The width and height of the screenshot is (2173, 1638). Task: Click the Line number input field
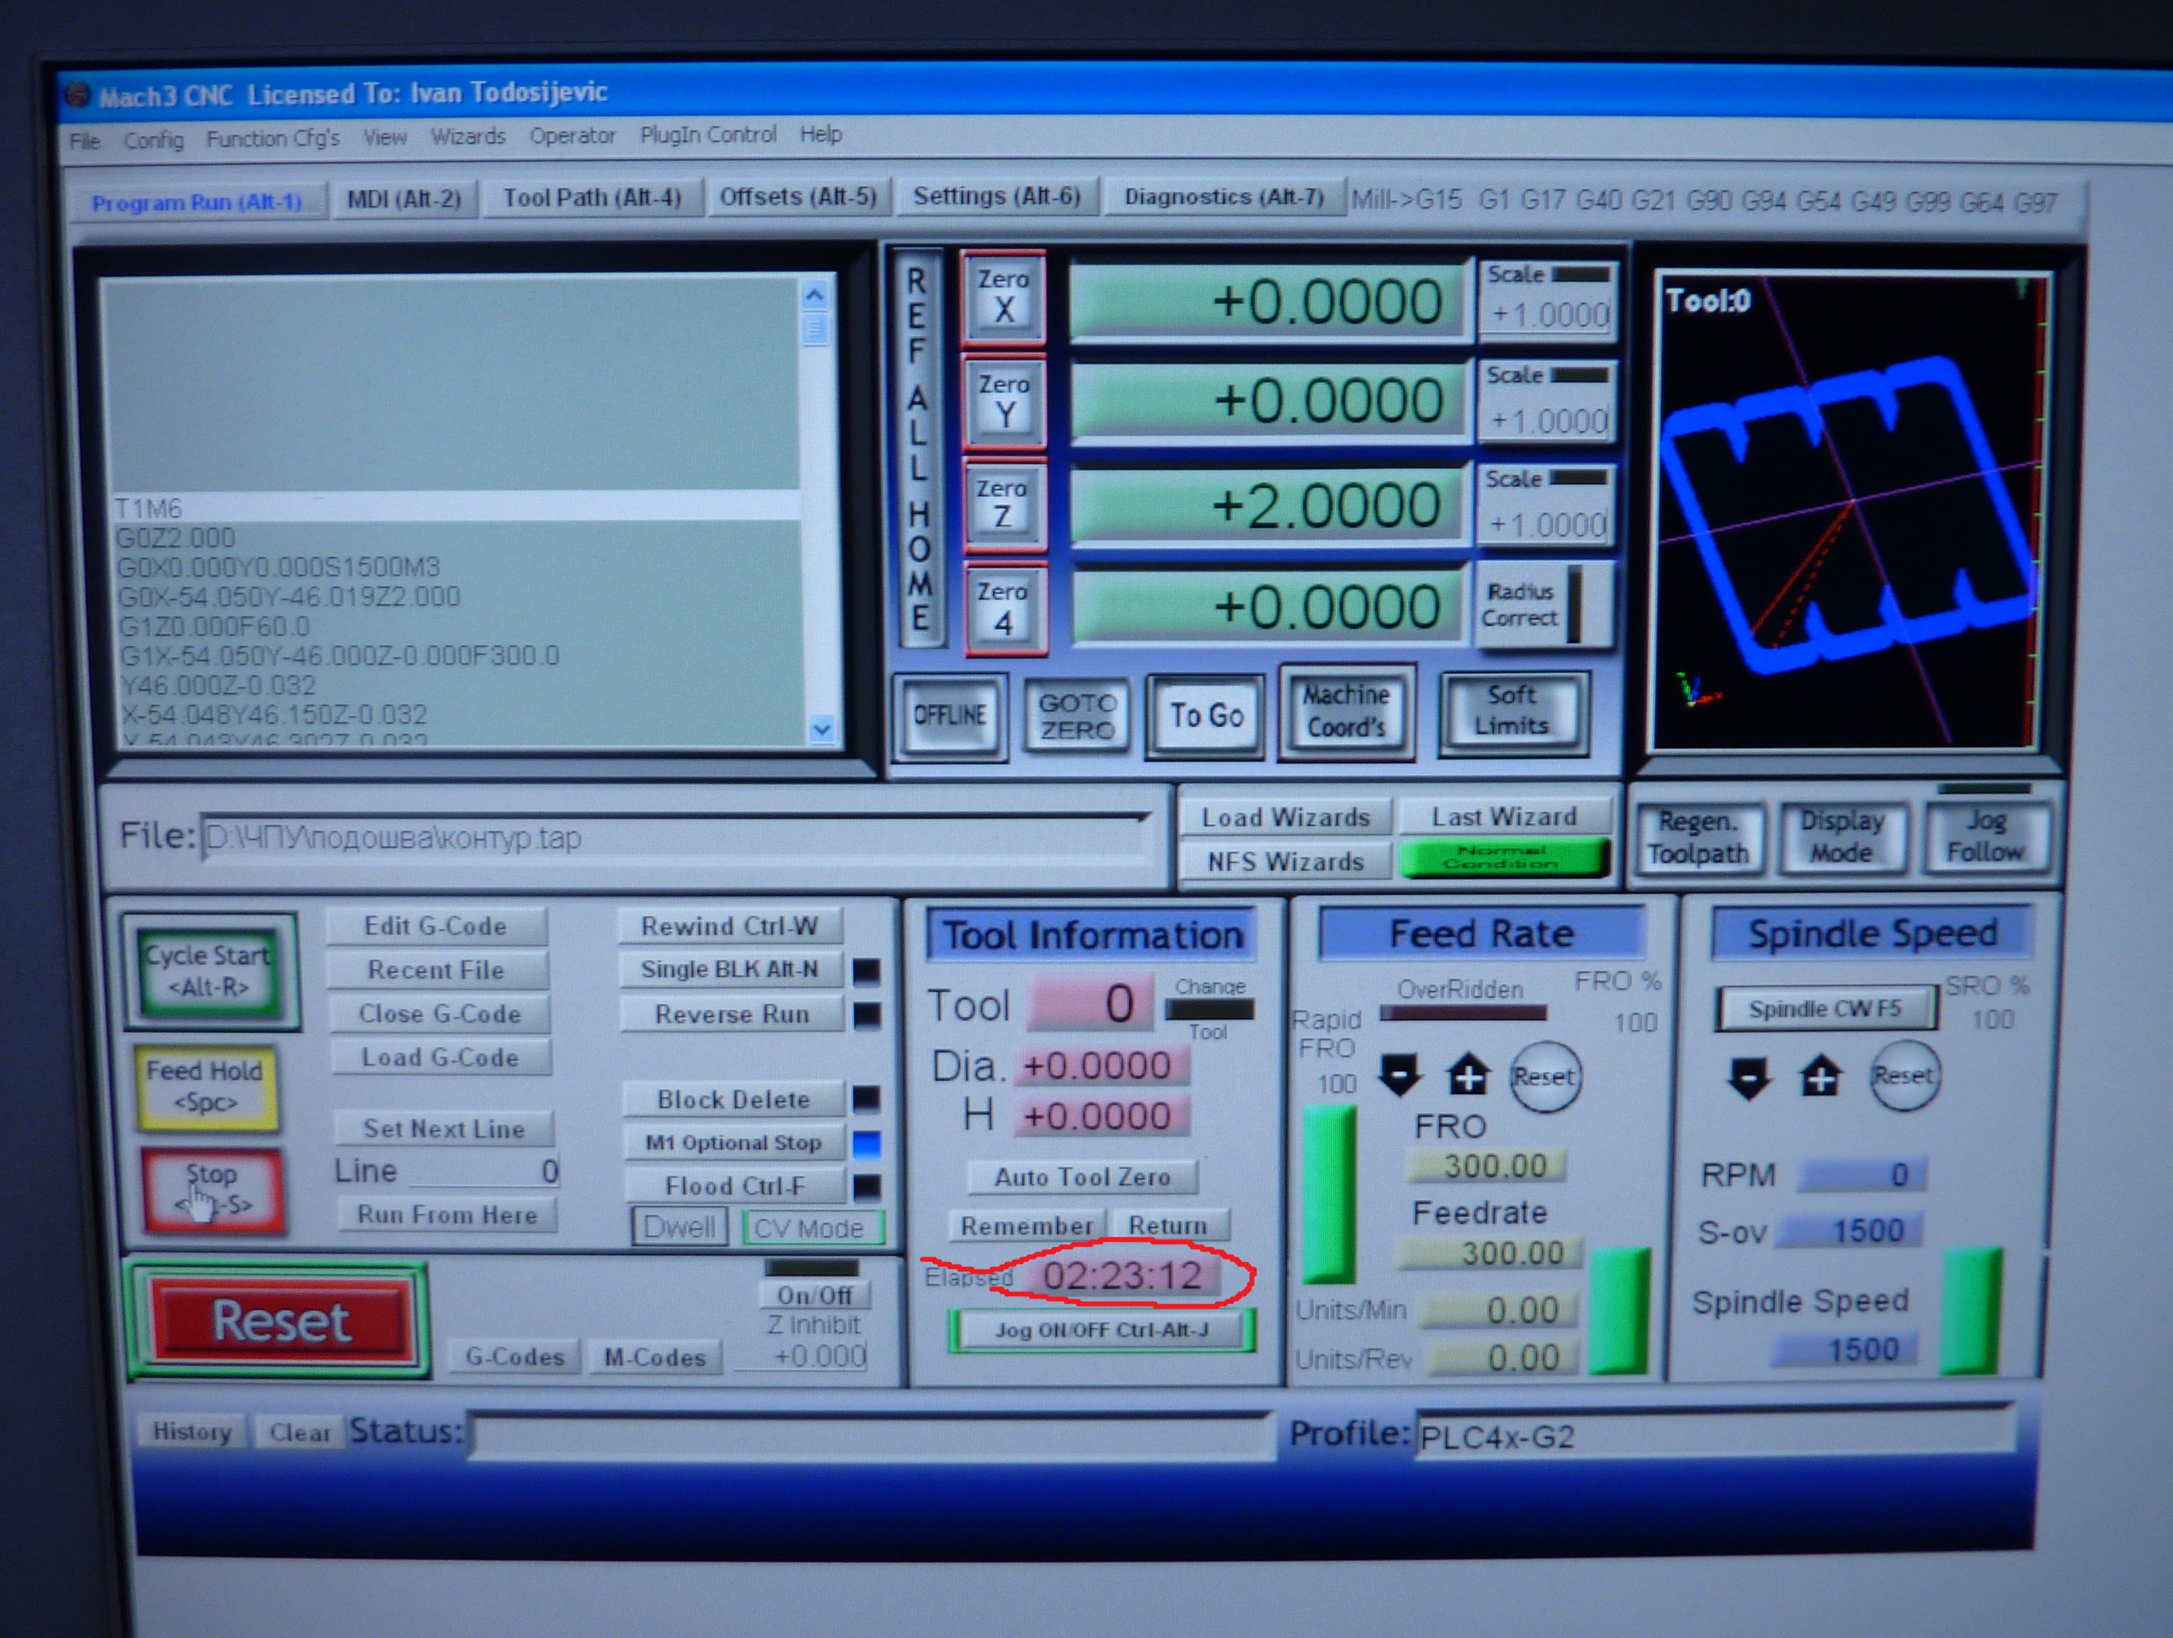[484, 1171]
